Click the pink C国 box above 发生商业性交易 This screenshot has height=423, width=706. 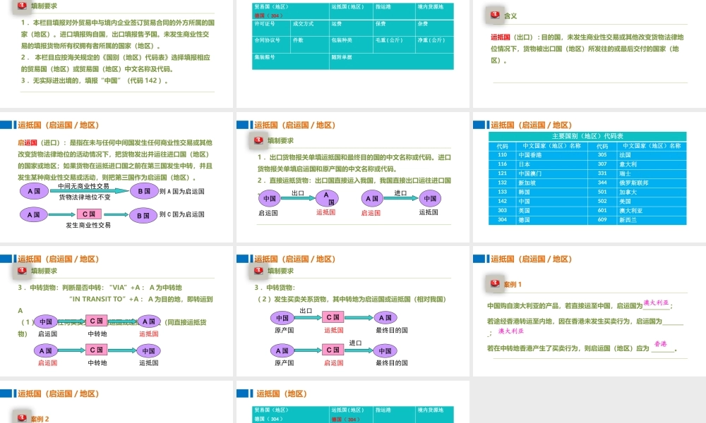[x=89, y=214]
